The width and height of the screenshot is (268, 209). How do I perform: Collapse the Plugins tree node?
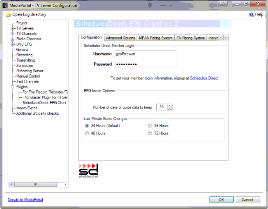pos(13,87)
